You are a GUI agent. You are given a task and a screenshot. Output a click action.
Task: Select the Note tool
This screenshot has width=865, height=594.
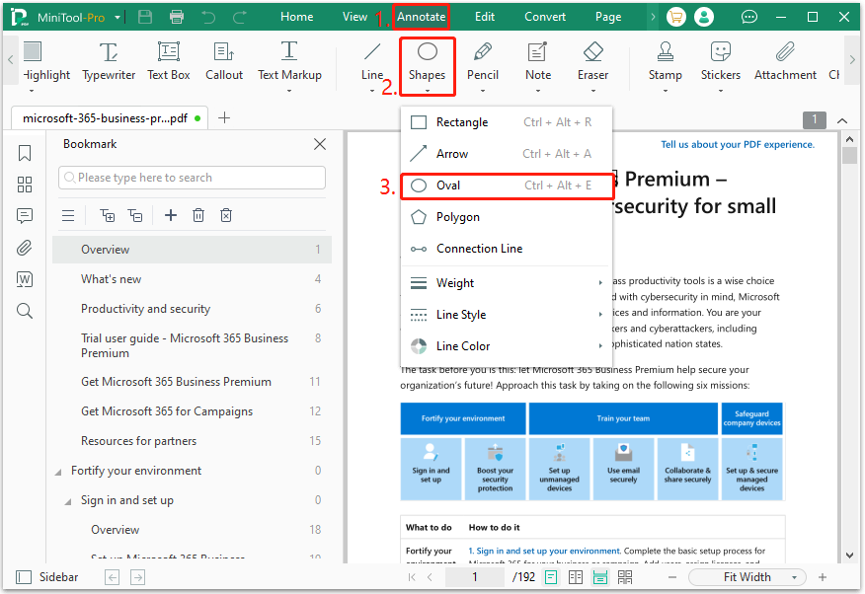[538, 63]
